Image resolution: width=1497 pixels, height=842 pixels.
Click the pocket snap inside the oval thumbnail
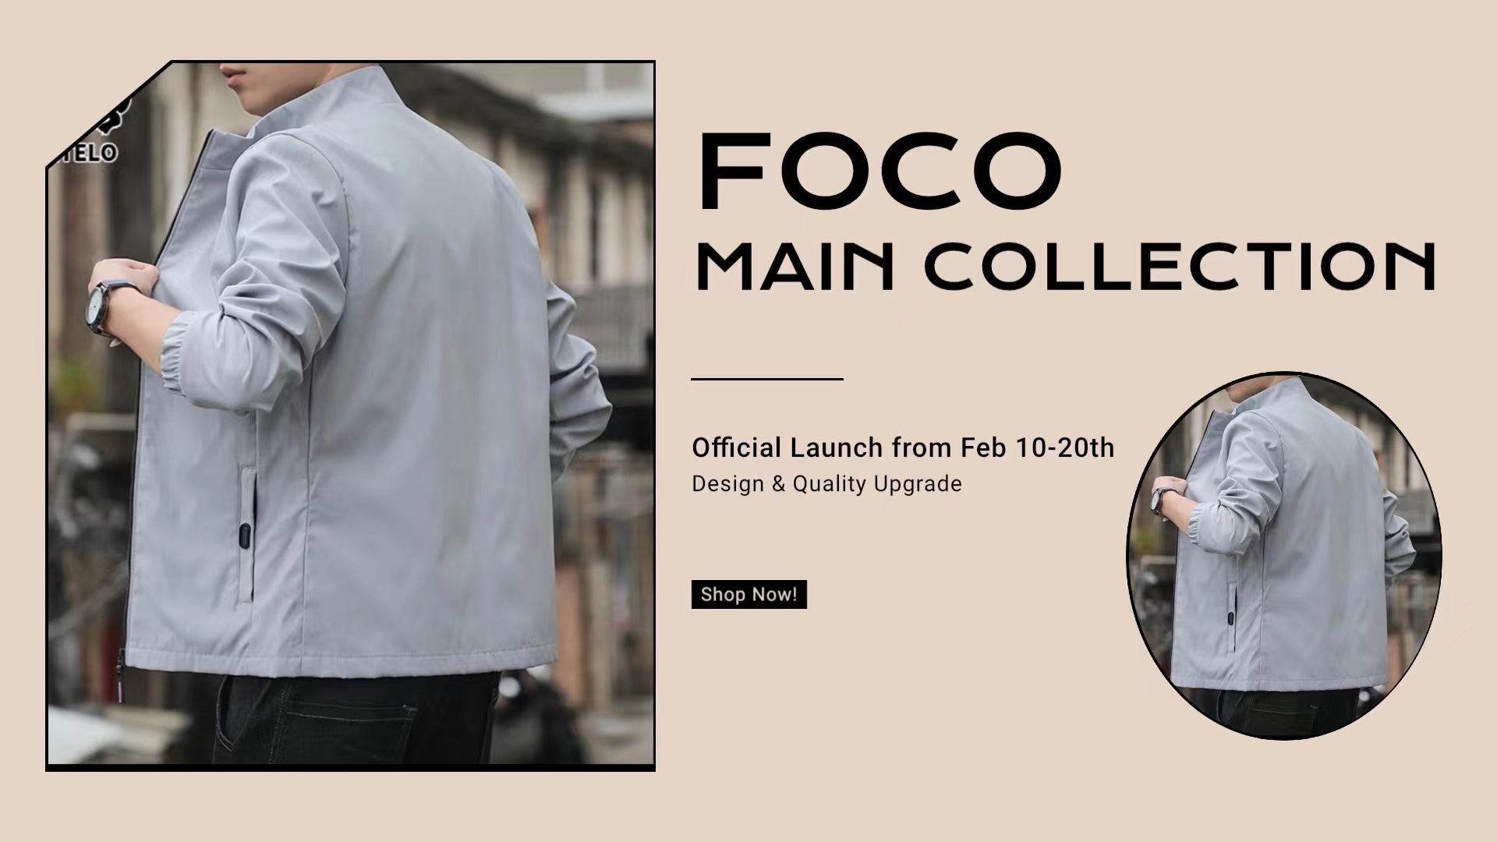click(x=1230, y=620)
